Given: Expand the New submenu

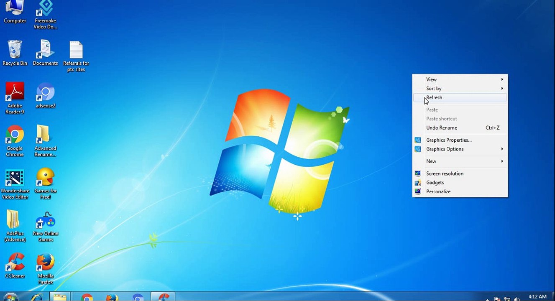Looking at the screenshot, I should point(460,161).
